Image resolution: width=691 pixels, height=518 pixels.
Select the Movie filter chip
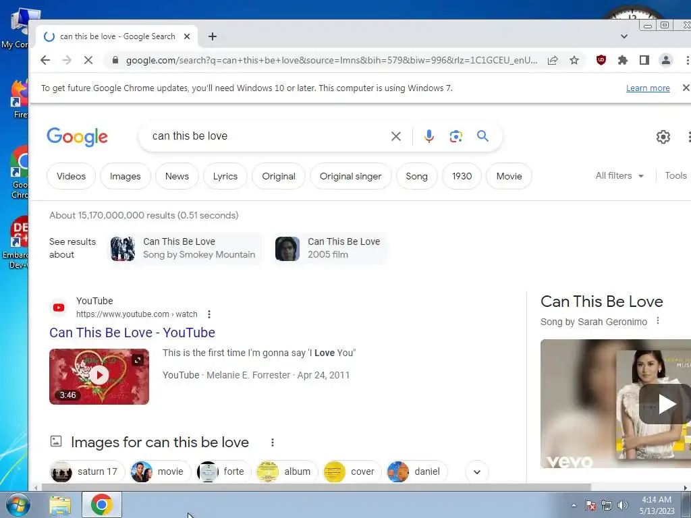(509, 176)
